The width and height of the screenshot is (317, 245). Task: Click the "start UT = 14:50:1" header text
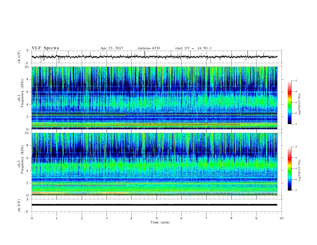tap(193, 48)
